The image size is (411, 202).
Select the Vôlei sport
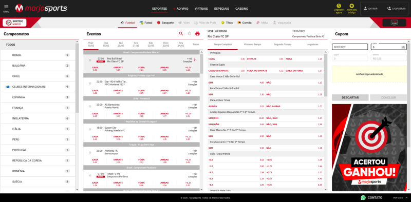(x=184, y=23)
